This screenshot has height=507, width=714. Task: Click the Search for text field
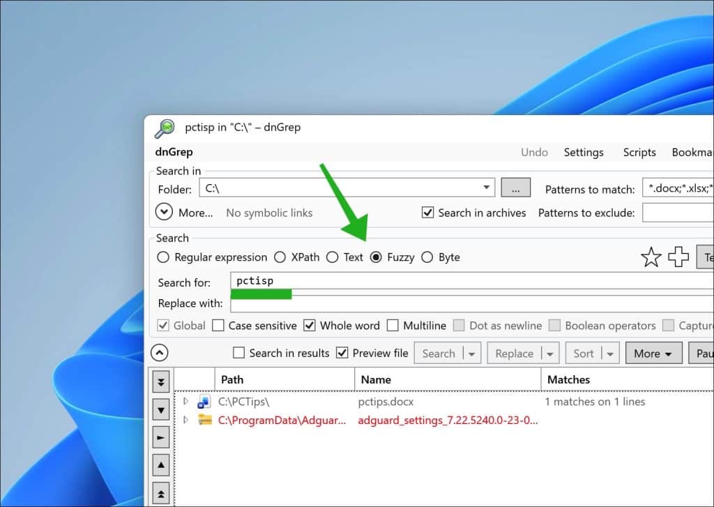[x=472, y=280]
